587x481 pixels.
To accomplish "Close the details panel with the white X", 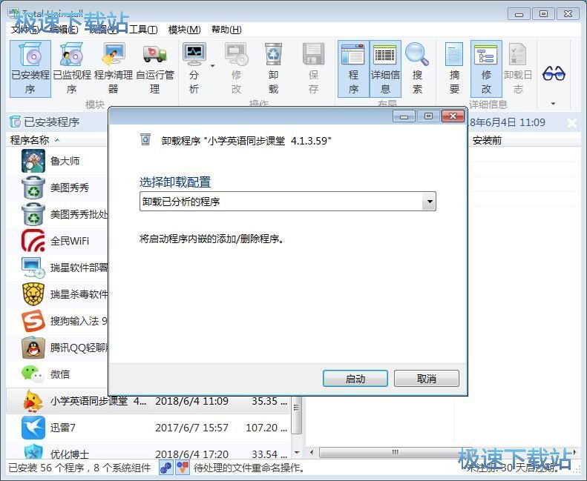I will (572, 122).
